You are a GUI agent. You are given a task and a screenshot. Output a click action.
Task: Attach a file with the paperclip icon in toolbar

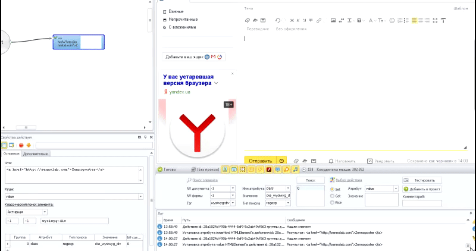248,20
